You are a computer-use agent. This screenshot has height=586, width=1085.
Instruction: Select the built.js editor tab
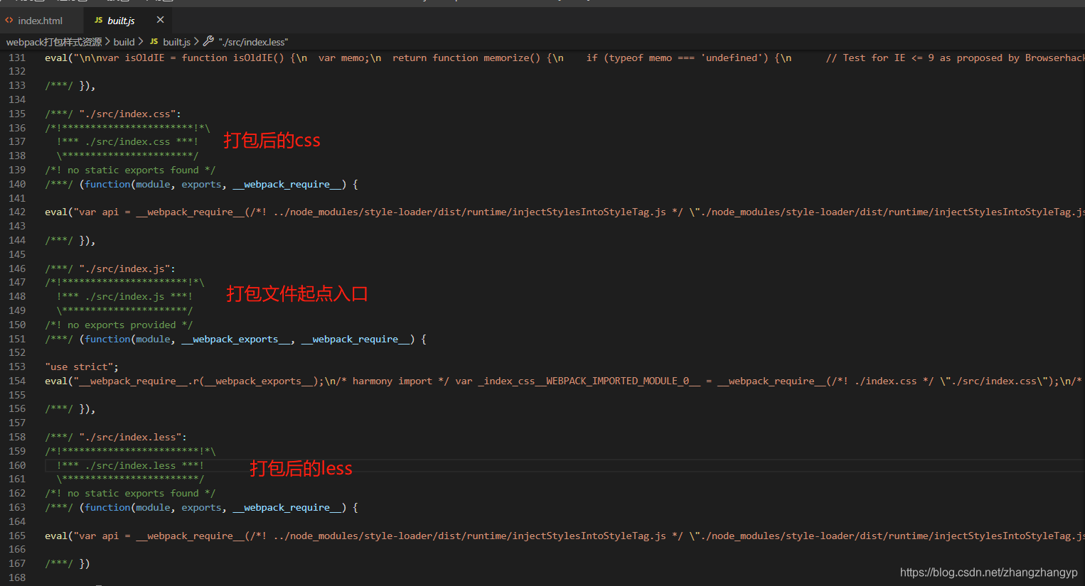(x=121, y=21)
